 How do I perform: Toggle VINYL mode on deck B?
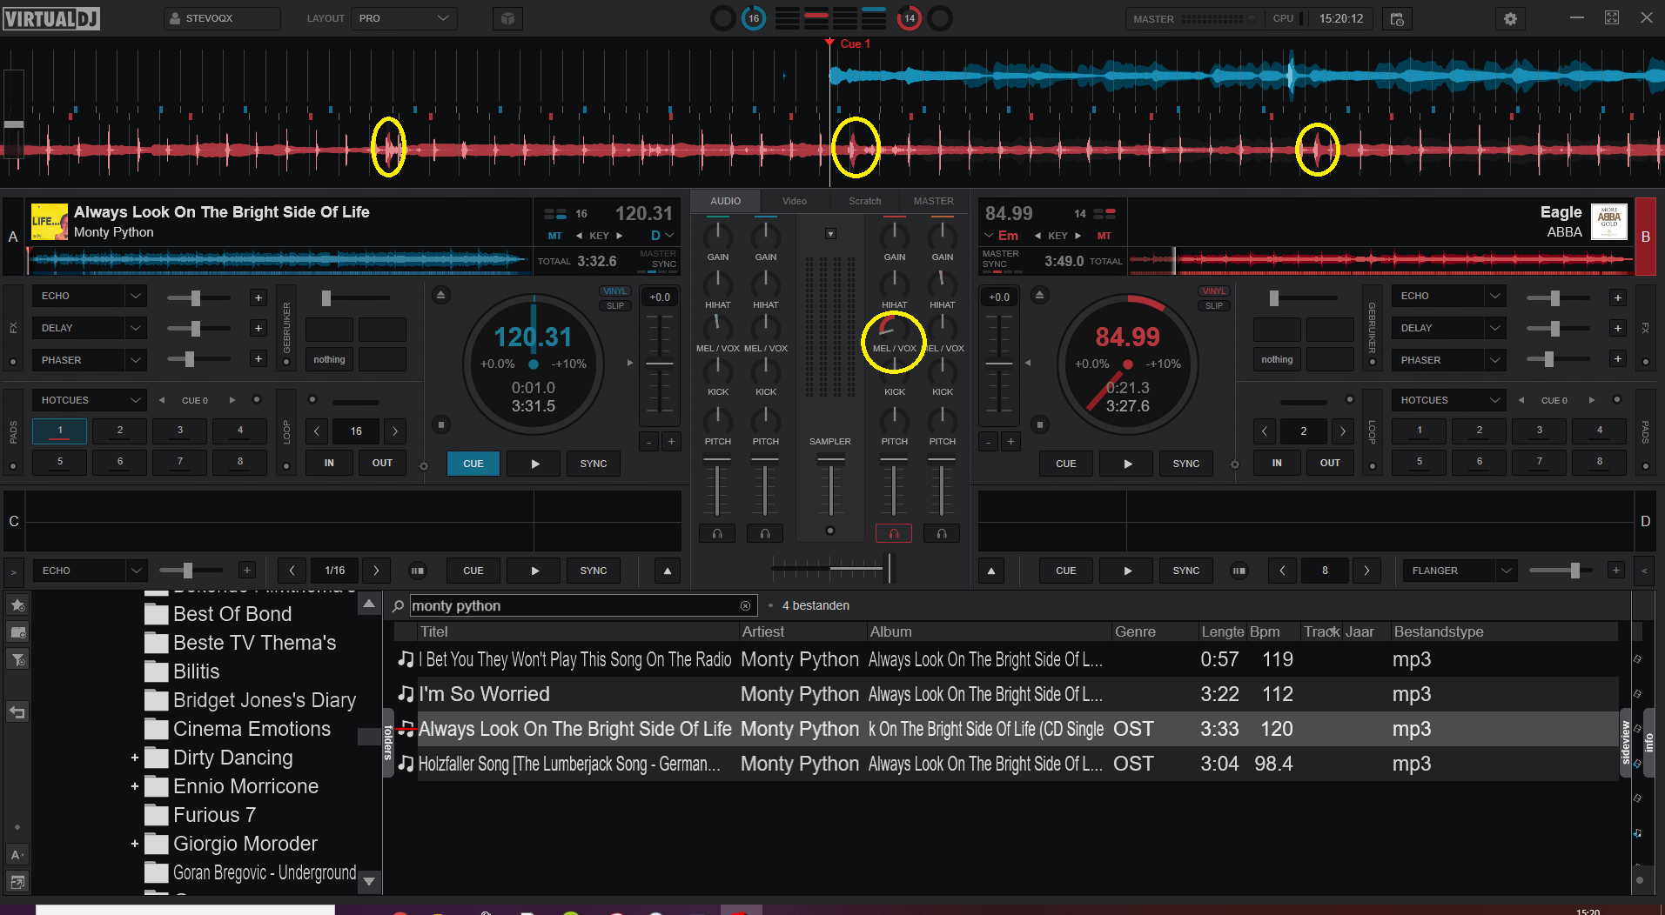(1213, 291)
